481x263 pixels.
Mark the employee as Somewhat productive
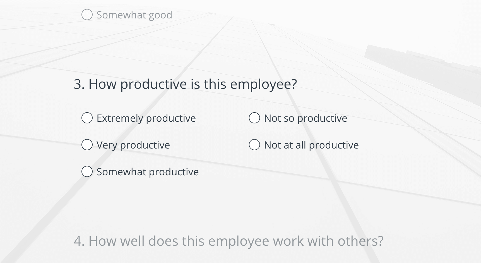point(87,172)
